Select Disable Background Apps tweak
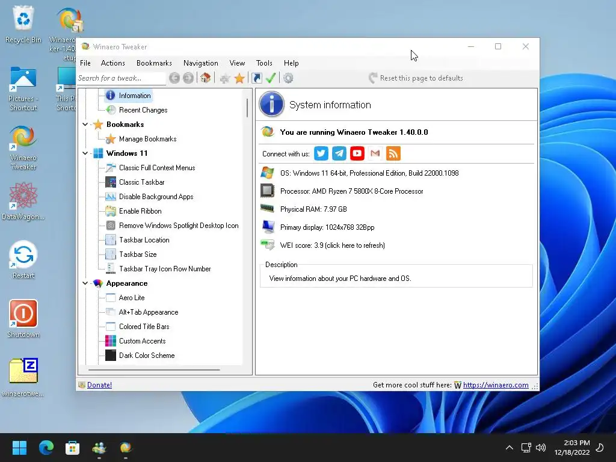The width and height of the screenshot is (616, 462). click(x=156, y=197)
